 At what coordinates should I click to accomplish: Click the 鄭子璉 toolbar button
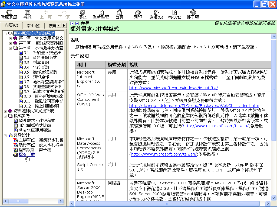(x=193, y=14)
